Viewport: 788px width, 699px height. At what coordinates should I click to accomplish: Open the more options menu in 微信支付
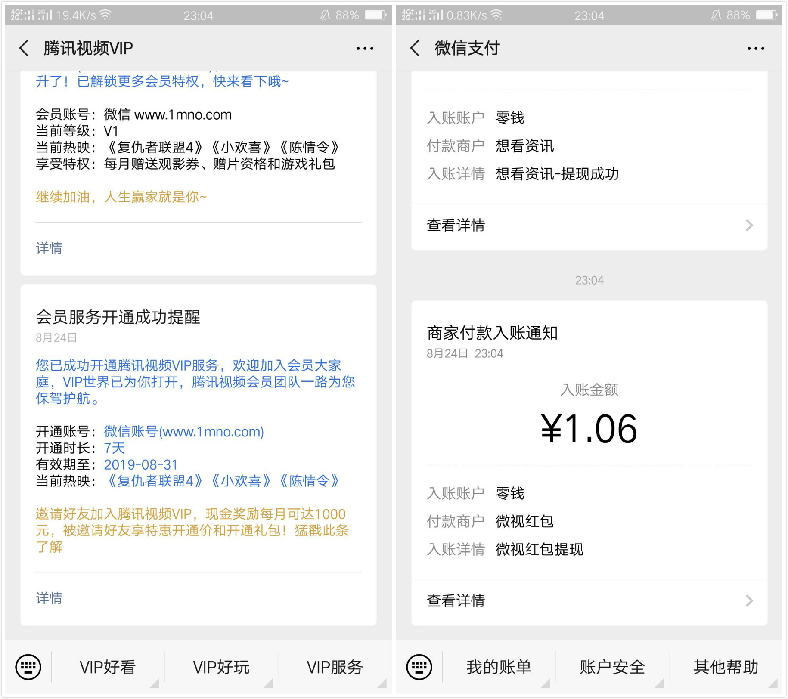(756, 49)
